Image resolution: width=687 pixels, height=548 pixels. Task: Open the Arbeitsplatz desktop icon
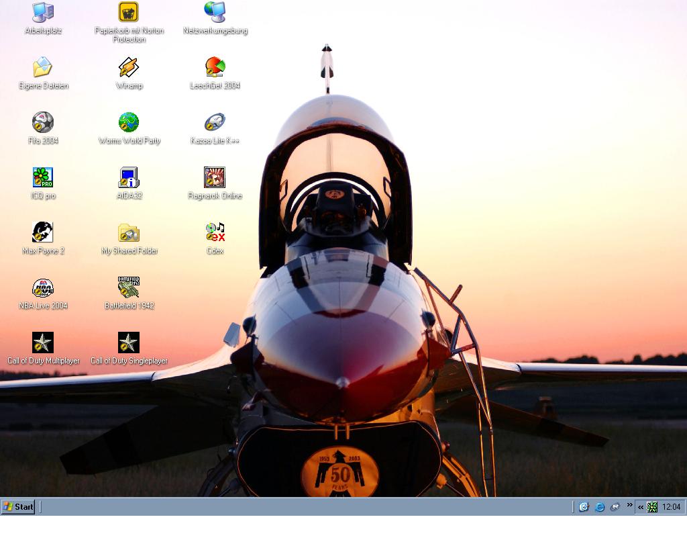(x=43, y=12)
